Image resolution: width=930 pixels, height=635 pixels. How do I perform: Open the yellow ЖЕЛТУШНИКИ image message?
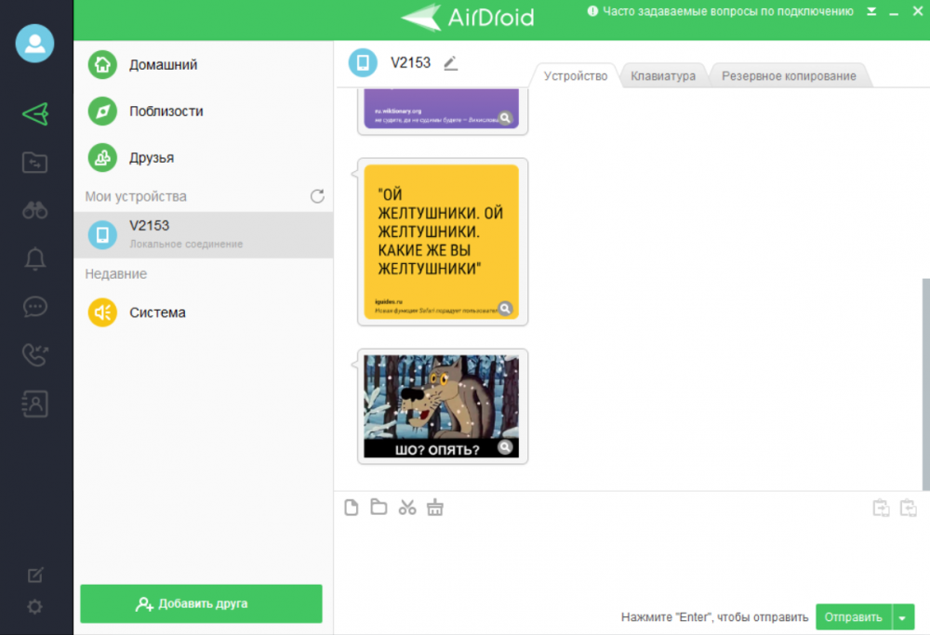(x=441, y=242)
